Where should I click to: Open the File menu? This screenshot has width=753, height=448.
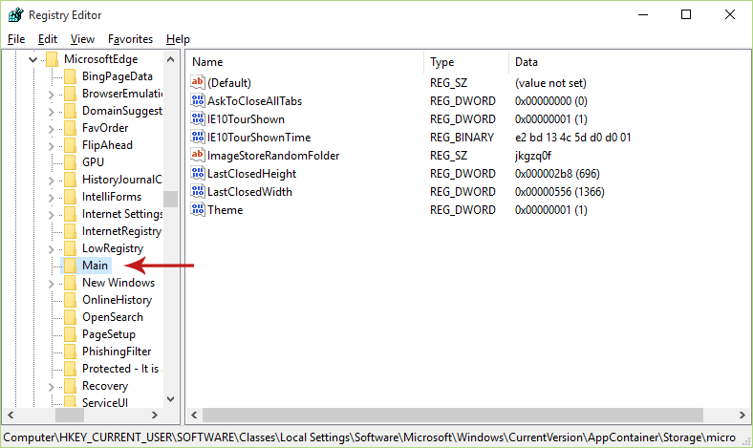coord(16,39)
